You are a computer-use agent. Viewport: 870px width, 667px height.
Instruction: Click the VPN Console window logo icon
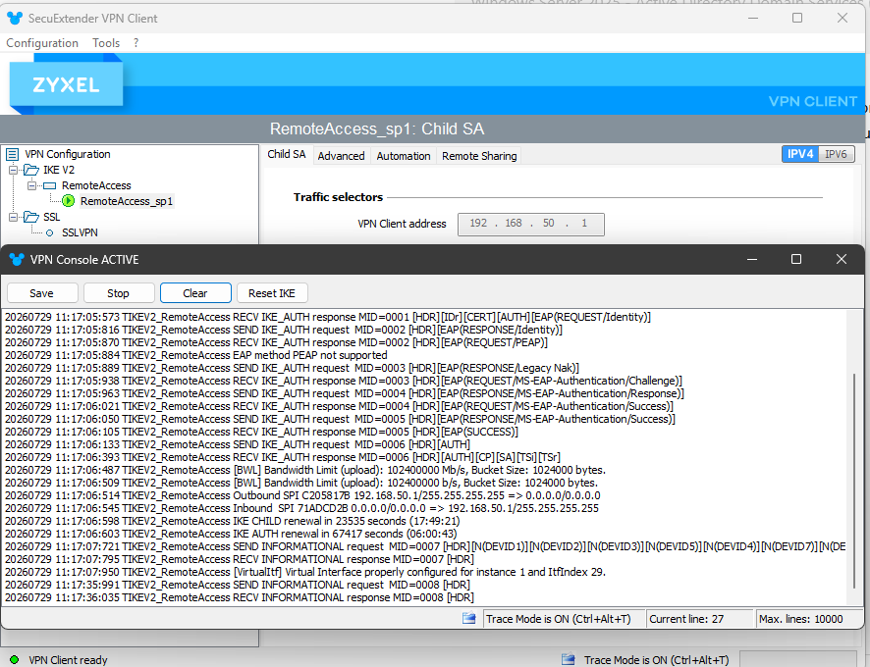17,260
